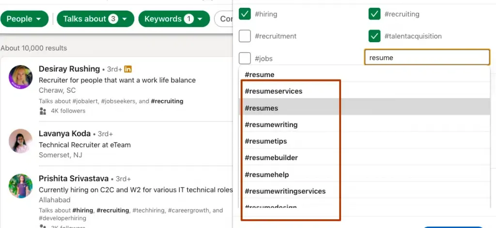496x228 pixels.
Task: Uncheck the #talentacquisition checkbox
Action: pyautogui.click(x=374, y=36)
